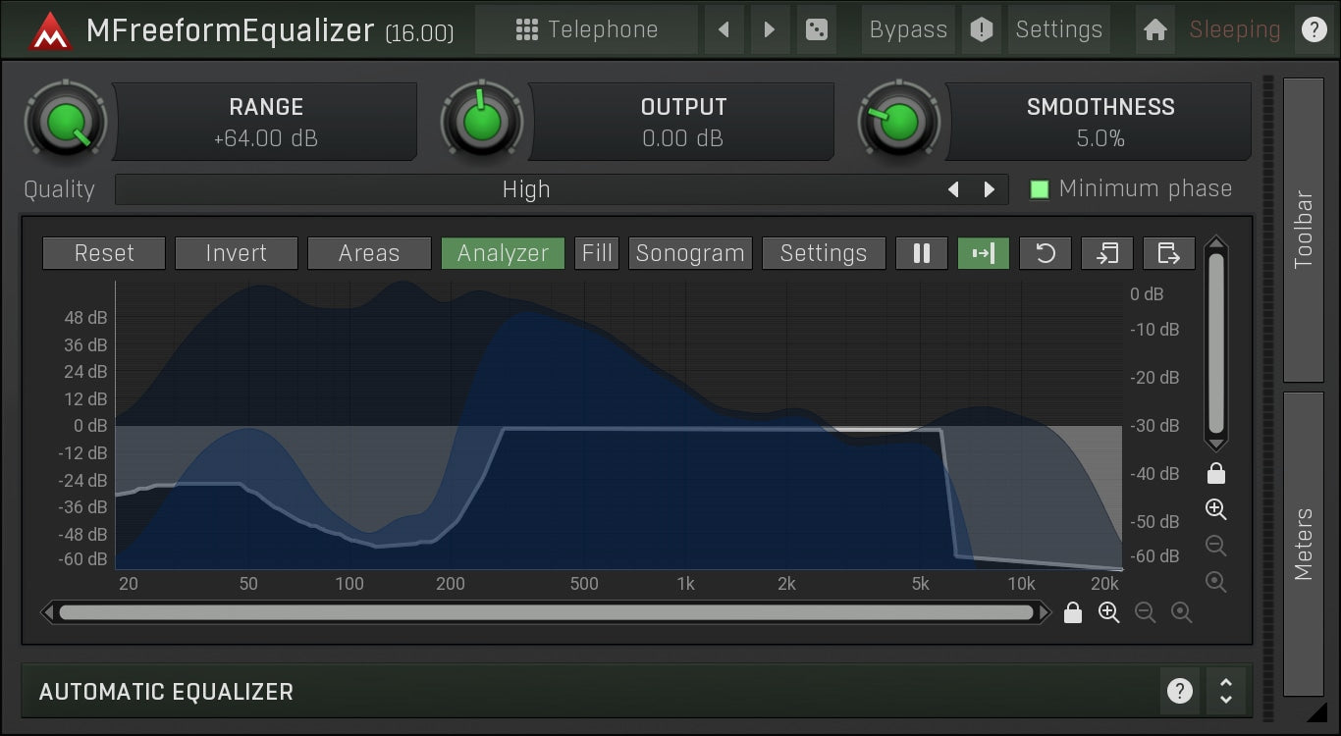Screen dimensions: 1341x736
Task: Click the horizontal scrollbar thumb
Action: point(547,613)
